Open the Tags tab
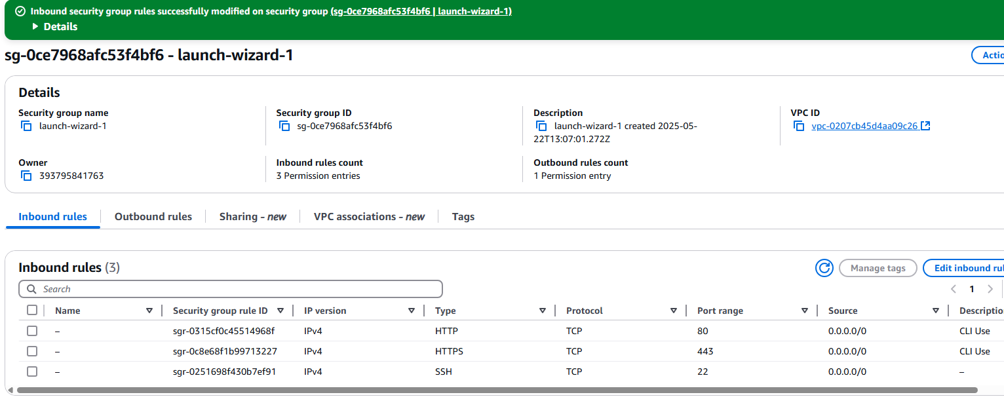1004x399 pixels. tap(463, 216)
